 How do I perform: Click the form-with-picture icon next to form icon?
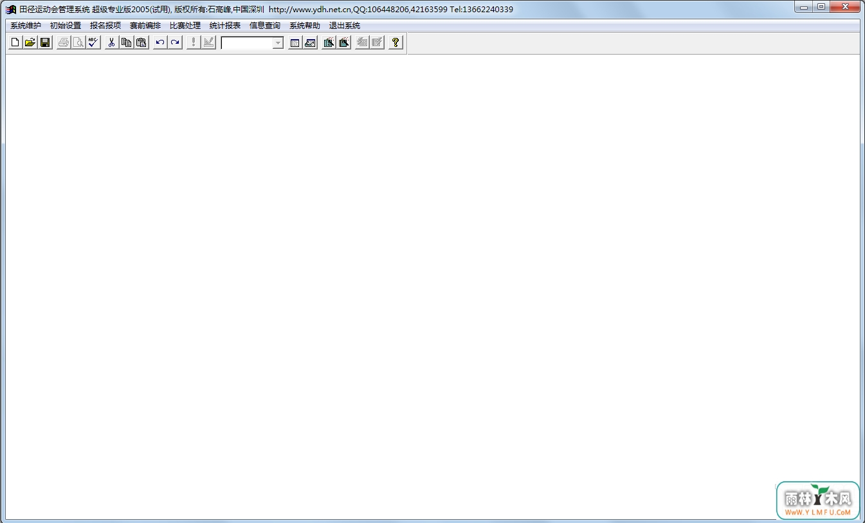tap(311, 43)
